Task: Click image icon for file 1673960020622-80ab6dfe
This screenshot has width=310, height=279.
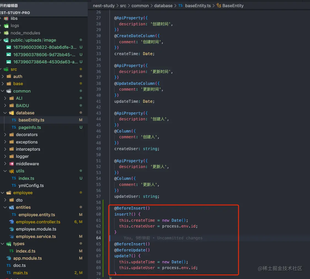Action: 9,47
